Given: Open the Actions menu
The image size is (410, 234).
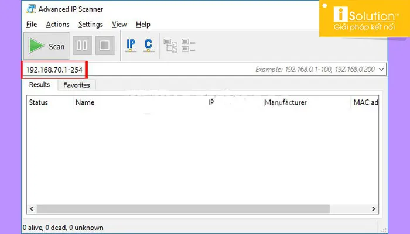Looking at the screenshot, I should tap(57, 25).
